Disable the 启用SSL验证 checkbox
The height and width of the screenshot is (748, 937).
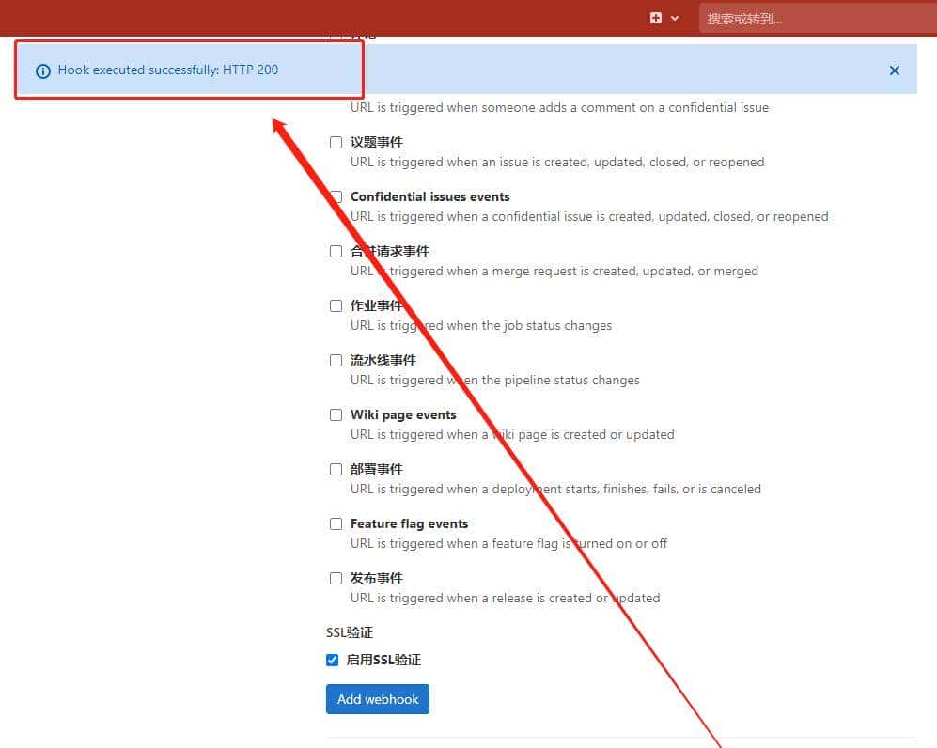coord(332,660)
